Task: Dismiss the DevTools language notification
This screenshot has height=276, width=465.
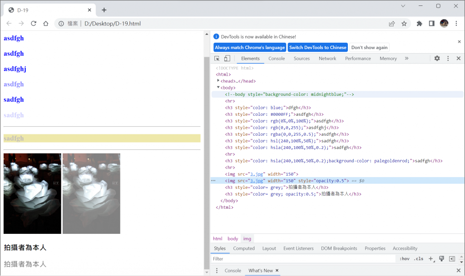Action: [459, 41]
